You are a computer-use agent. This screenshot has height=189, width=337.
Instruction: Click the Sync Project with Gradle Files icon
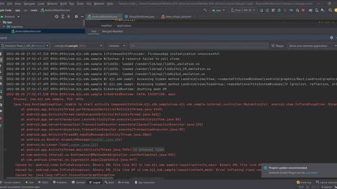click(x=311, y=10)
